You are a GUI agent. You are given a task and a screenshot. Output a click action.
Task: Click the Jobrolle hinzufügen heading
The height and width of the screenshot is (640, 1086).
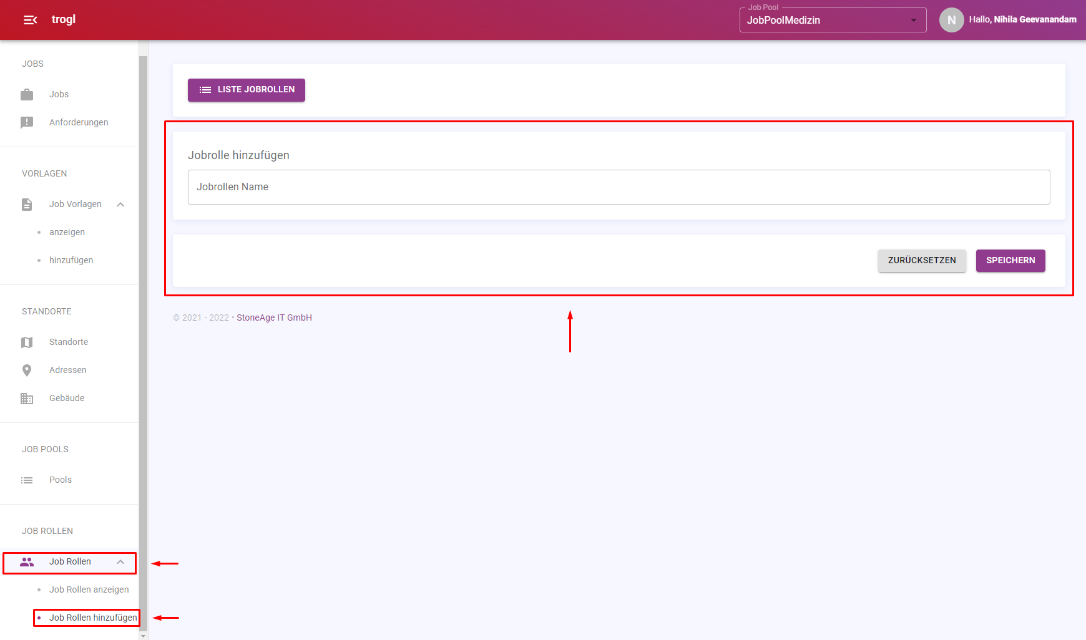[x=238, y=155]
